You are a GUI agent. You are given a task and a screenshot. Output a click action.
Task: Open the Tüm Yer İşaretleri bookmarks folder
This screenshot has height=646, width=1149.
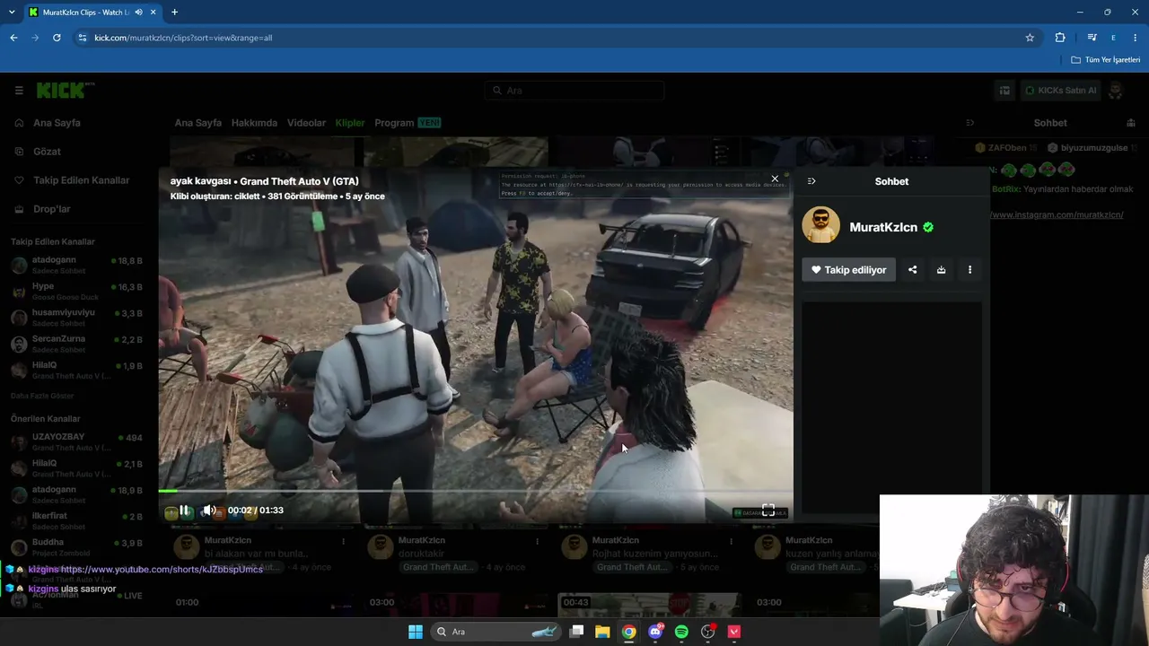pos(1106,60)
